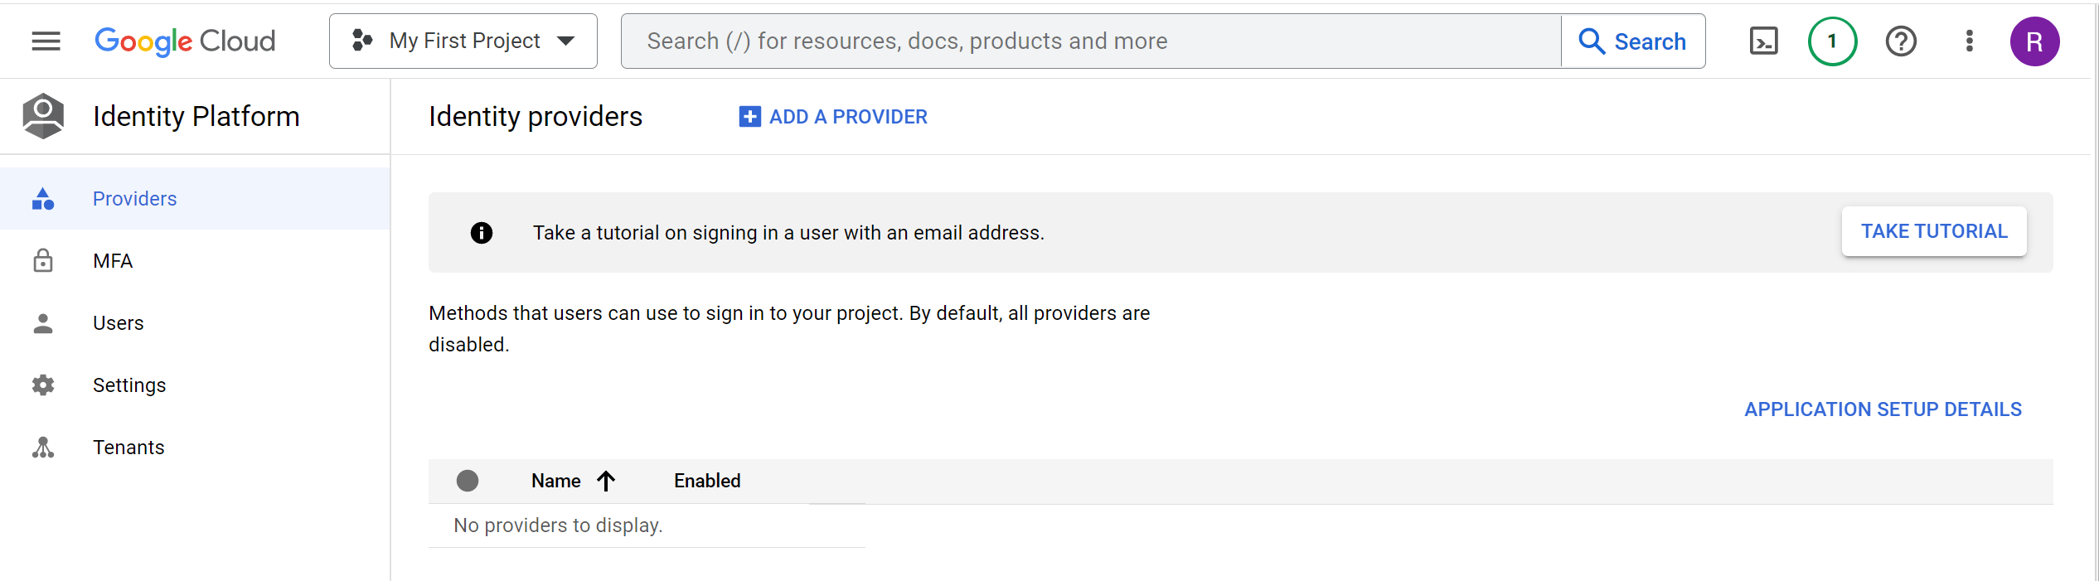Click the magnifier icon in Search button
Viewport: 2099px width, 581px height.
(1592, 41)
